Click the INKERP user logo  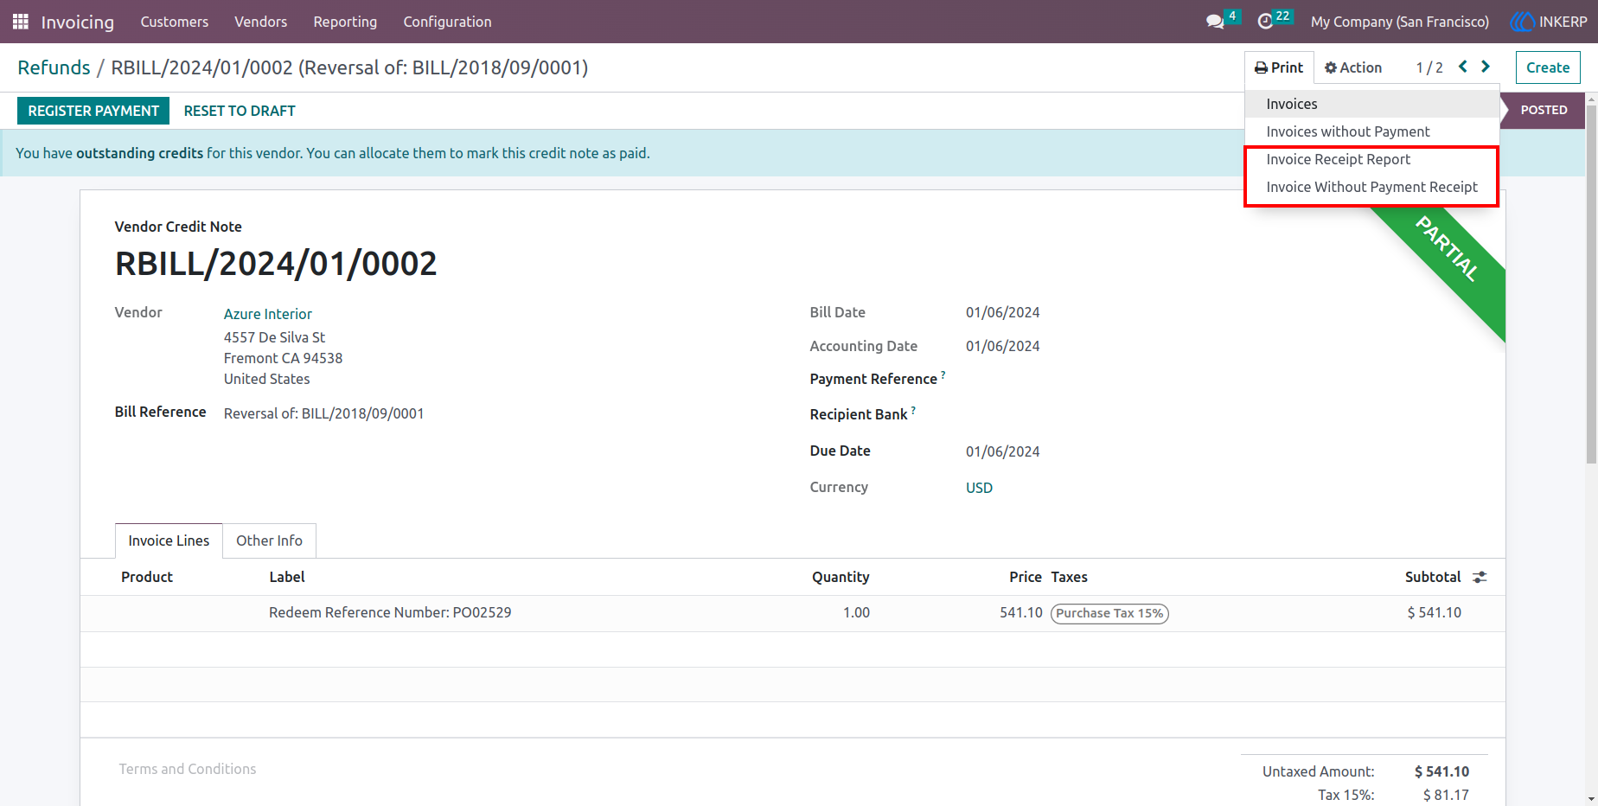point(1522,22)
